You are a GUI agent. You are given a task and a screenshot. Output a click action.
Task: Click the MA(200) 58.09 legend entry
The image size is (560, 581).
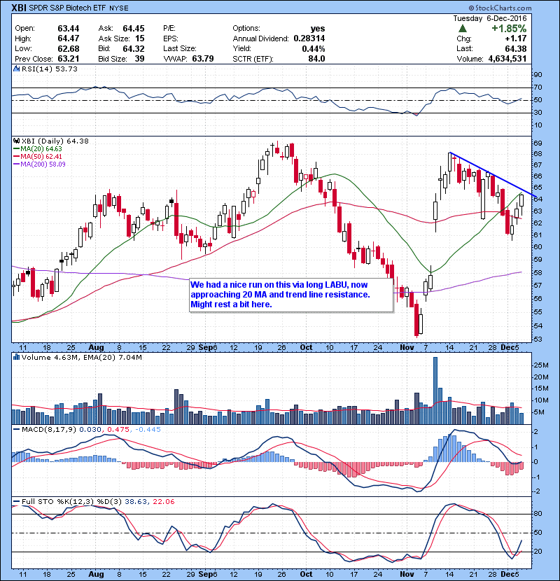pyautogui.click(x=39, y=164)
